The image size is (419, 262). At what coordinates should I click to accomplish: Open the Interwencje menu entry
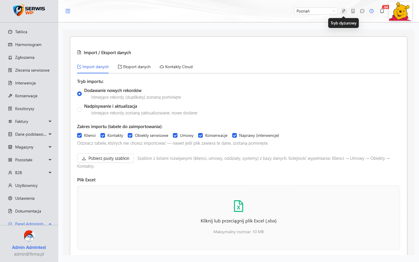pyautogui.click(x=29, y=83)
